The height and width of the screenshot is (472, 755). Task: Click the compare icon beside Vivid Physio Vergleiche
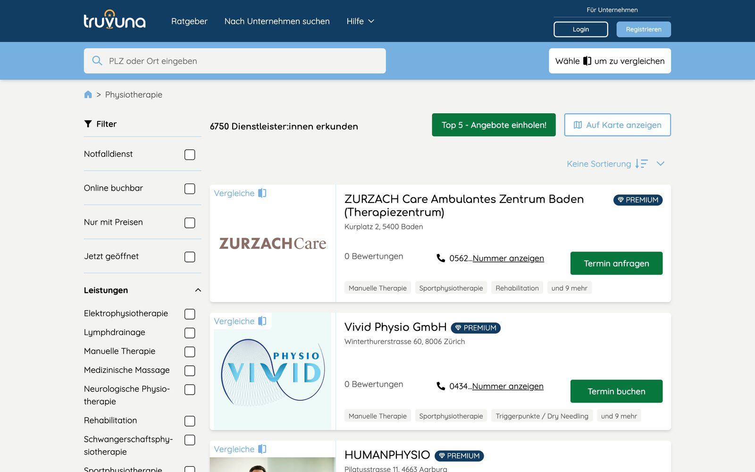[262, 321]
